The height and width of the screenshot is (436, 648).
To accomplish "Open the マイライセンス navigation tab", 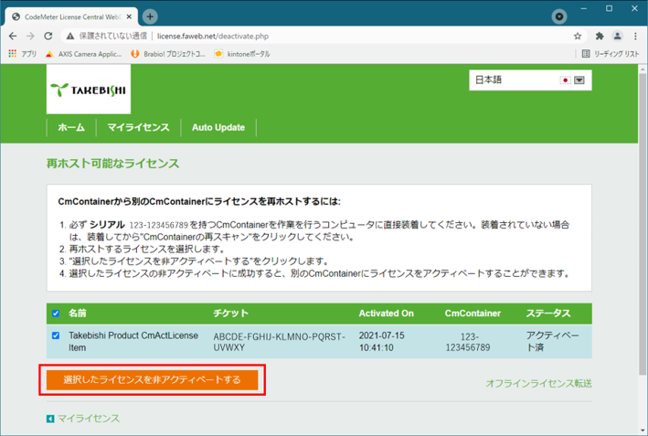I will pyautogui.click(x=137, y=128).
